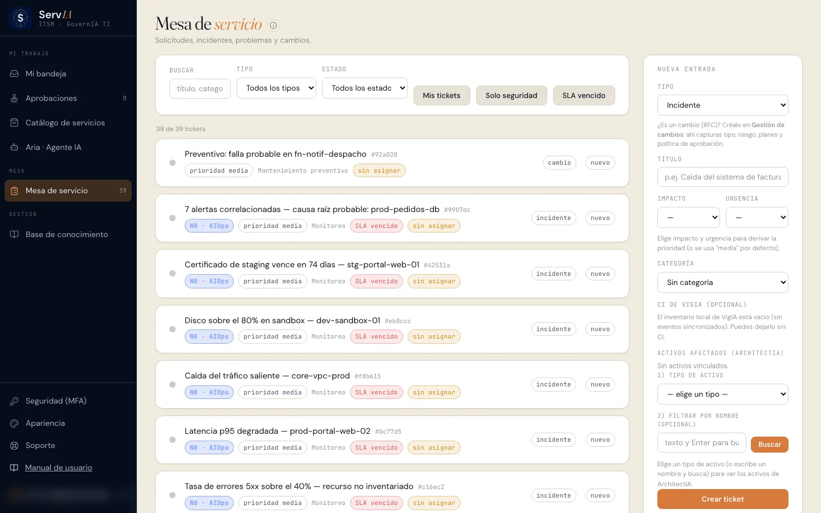Toggle the Mis tickets filter
The image size is (821, 513).
[442, 95]
